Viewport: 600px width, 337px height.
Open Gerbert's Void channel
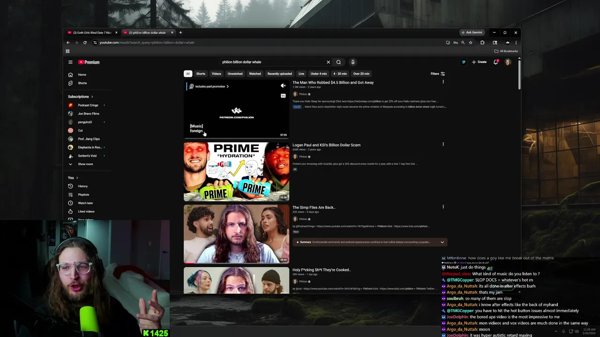87,156
